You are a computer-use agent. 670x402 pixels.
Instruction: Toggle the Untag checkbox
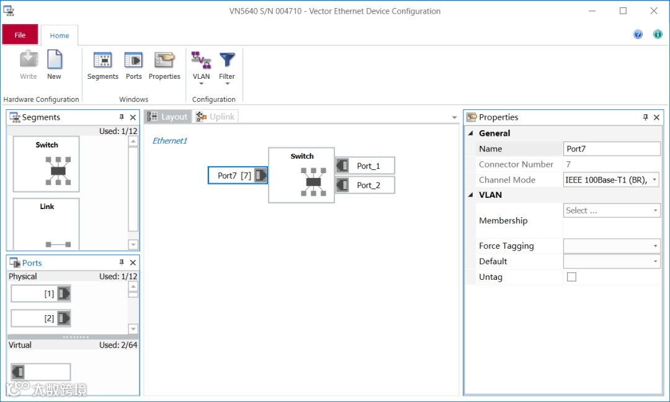[571, 277]
